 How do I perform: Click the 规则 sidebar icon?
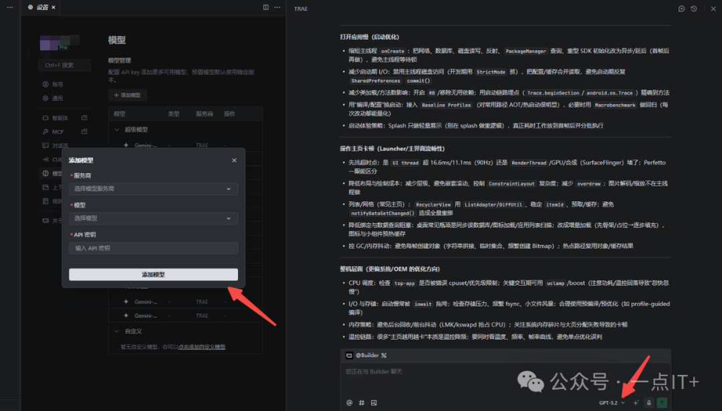[45, 201]
